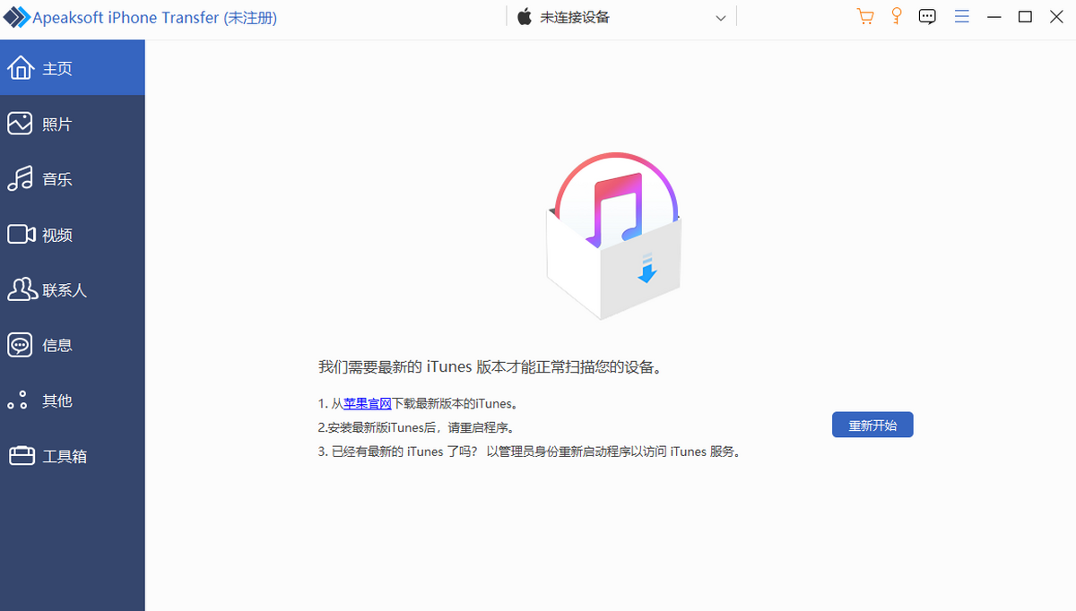This screenshot has width=1076, height=611.
Task: Click the iTunes box download illustration
Action: tap(615, 235)
